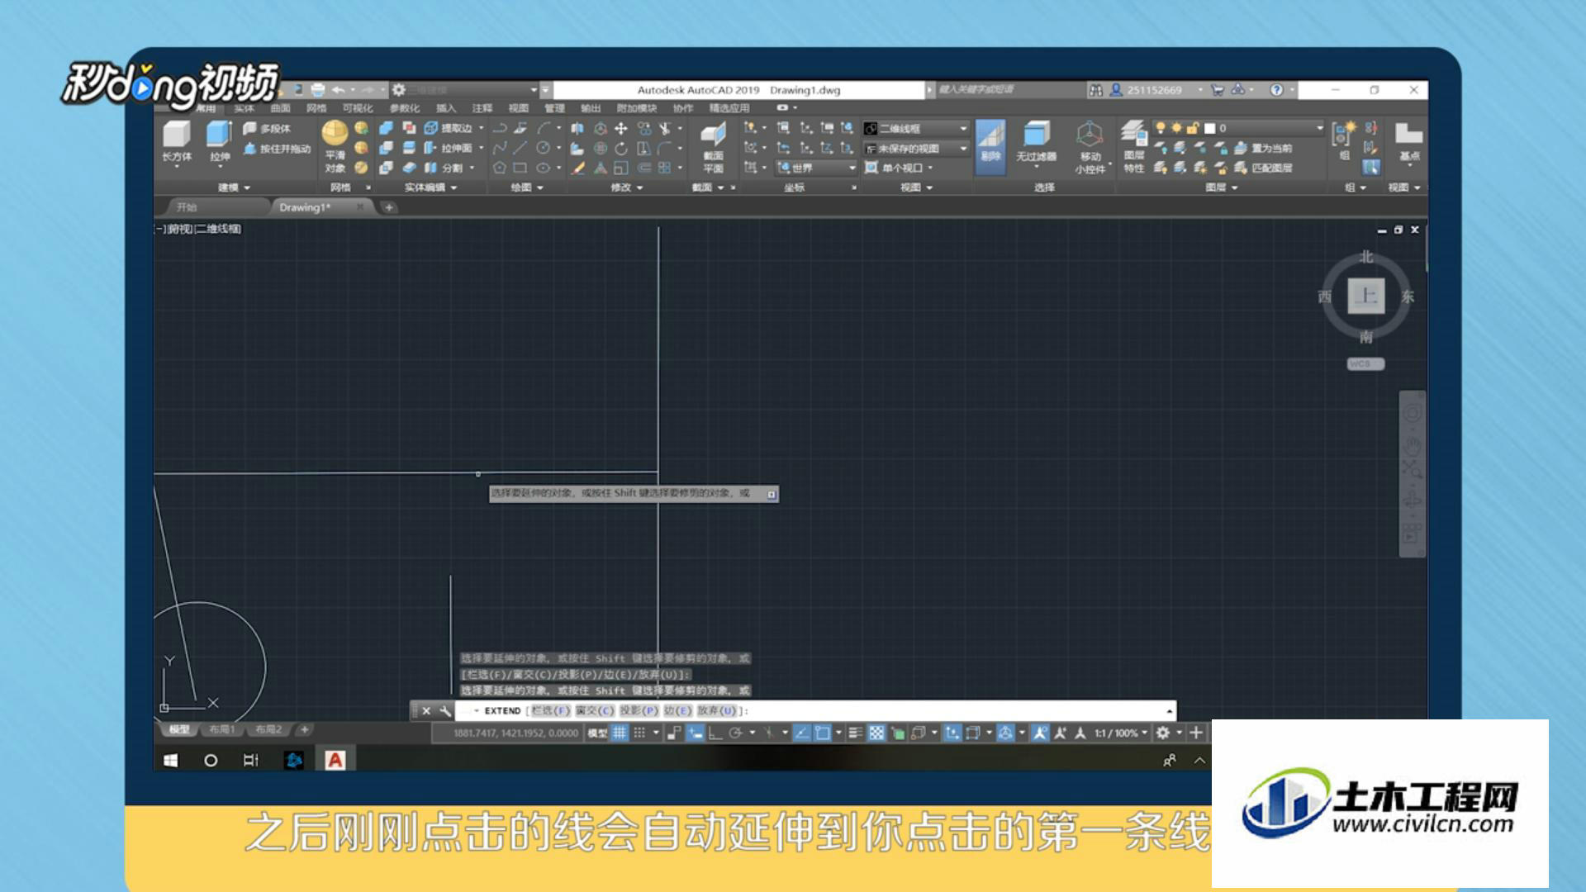The height and width of the screenshot is (892, 1586).
Task: Toggle polar tracking in status bar
Action: click(735, 733)
